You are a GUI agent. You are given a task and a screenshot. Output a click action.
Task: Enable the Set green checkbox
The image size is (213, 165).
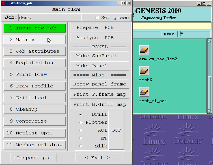point(97,18)
